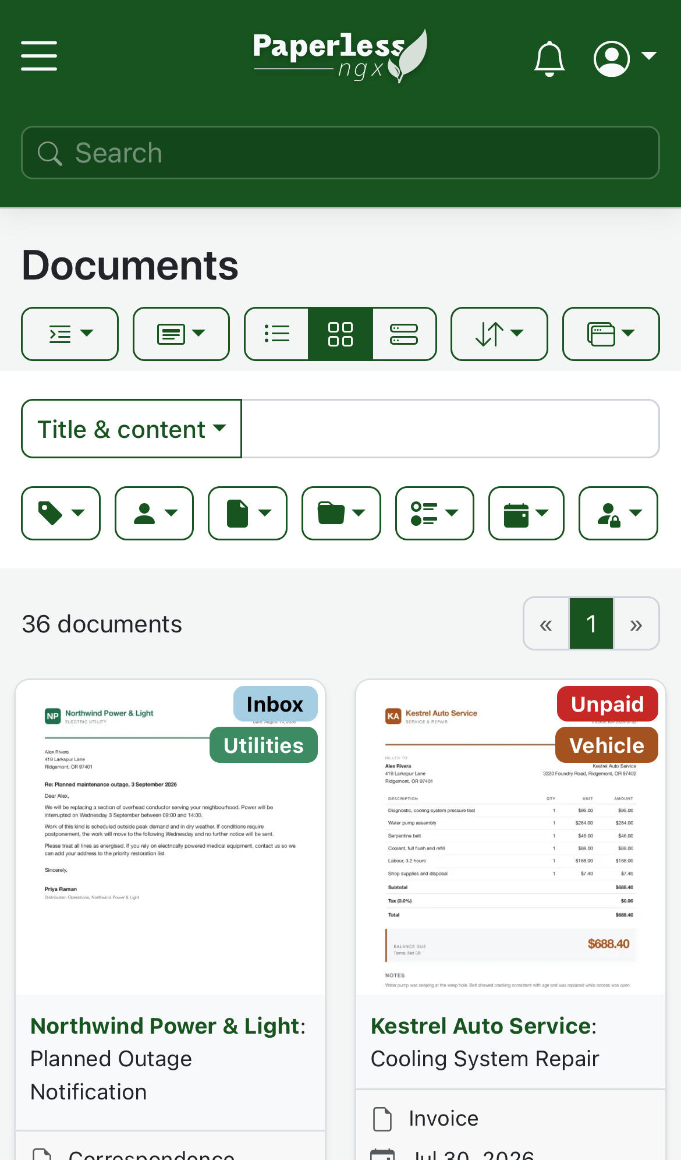Open the display fields dropdown
This screenshot has width=681, height=1160.
[181, 334]
